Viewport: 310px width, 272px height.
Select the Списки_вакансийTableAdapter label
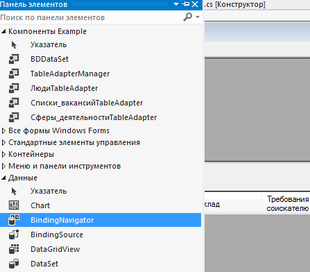87,103
